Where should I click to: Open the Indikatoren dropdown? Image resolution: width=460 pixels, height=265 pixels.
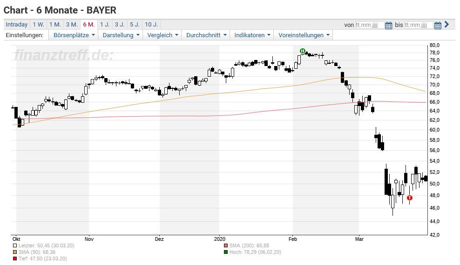[x=252, y=35]
